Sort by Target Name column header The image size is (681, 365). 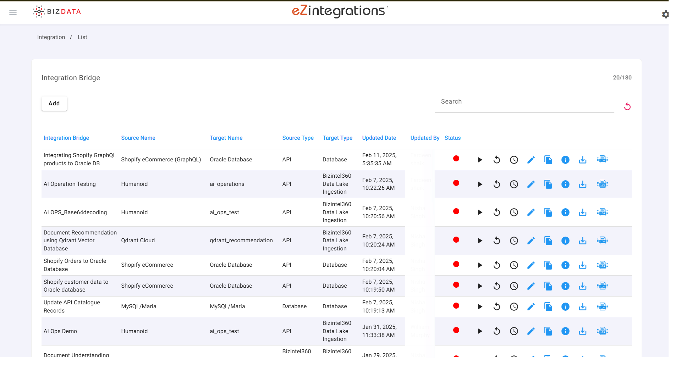click(x=226, y=138)
